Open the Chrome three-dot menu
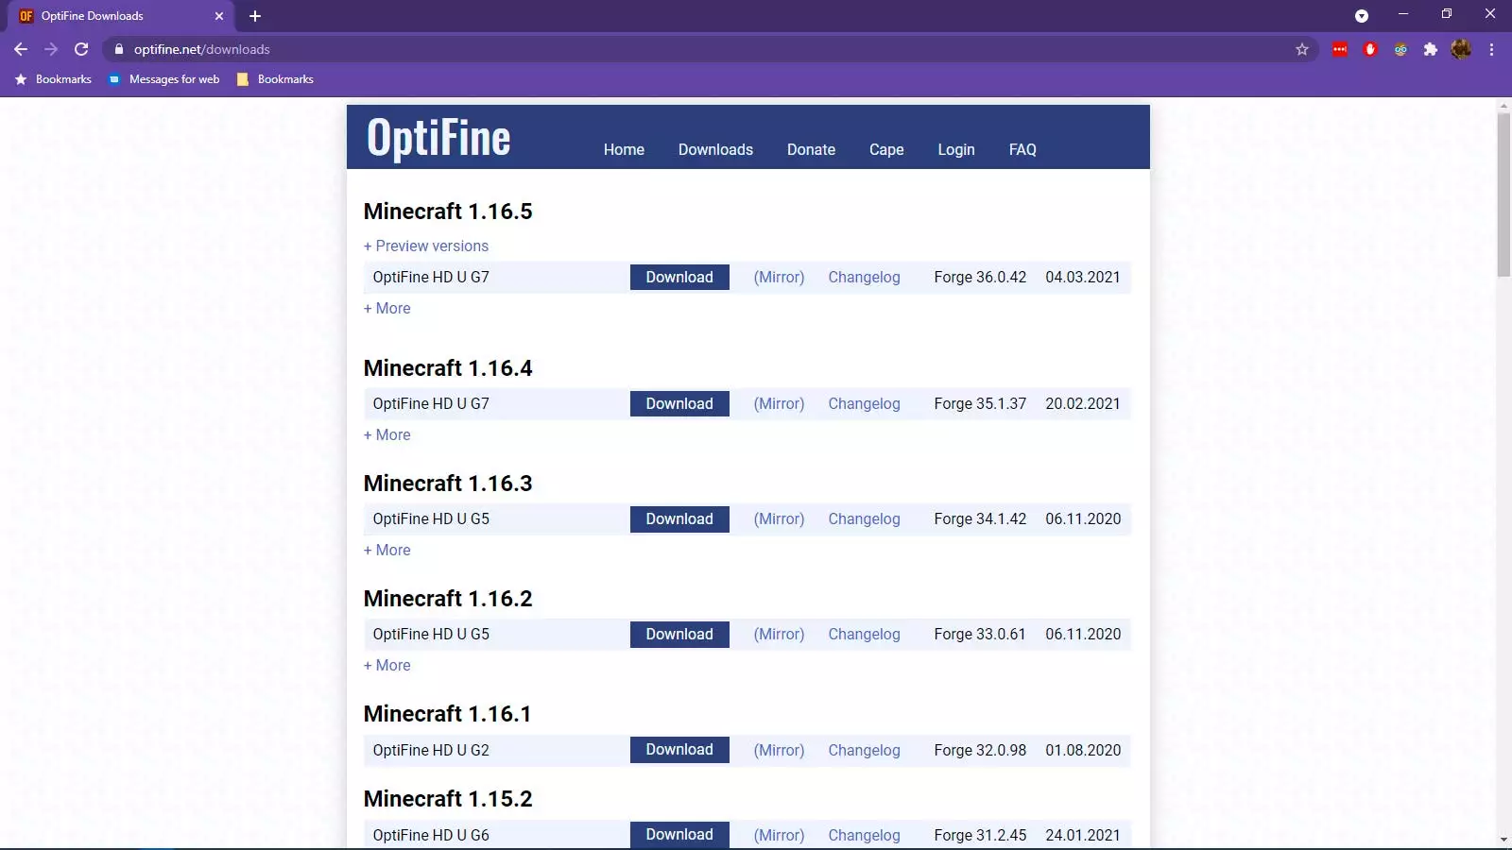 [x=1491, y=49]
